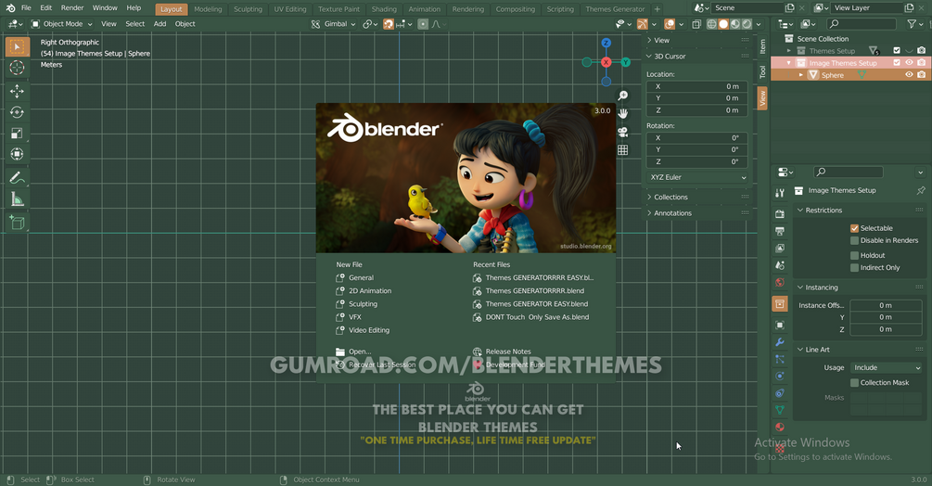Open the viewport Add menu
The image size is (932, 486).
coord(160,24)
